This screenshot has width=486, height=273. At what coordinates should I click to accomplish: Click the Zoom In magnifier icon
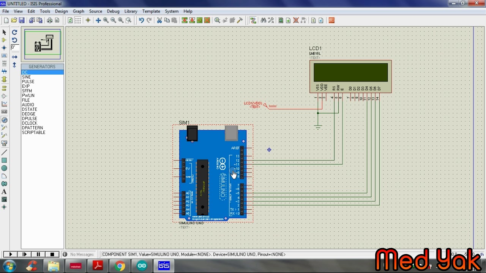click(x=106, y=20)
